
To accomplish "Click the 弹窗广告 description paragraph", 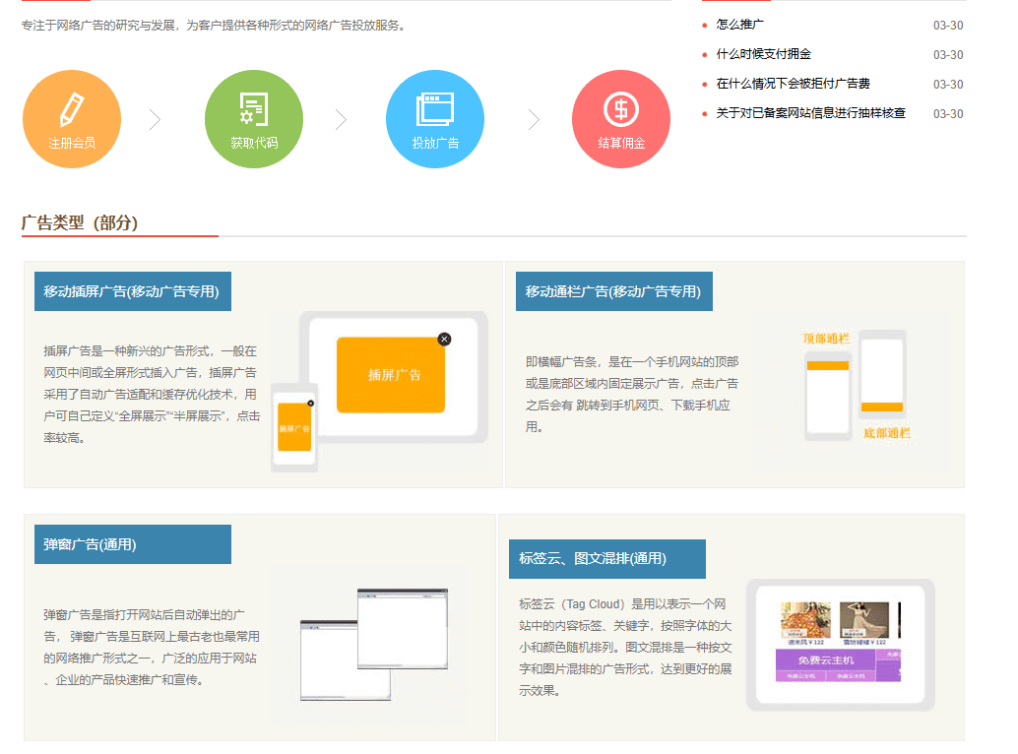I will coord(152,647).
